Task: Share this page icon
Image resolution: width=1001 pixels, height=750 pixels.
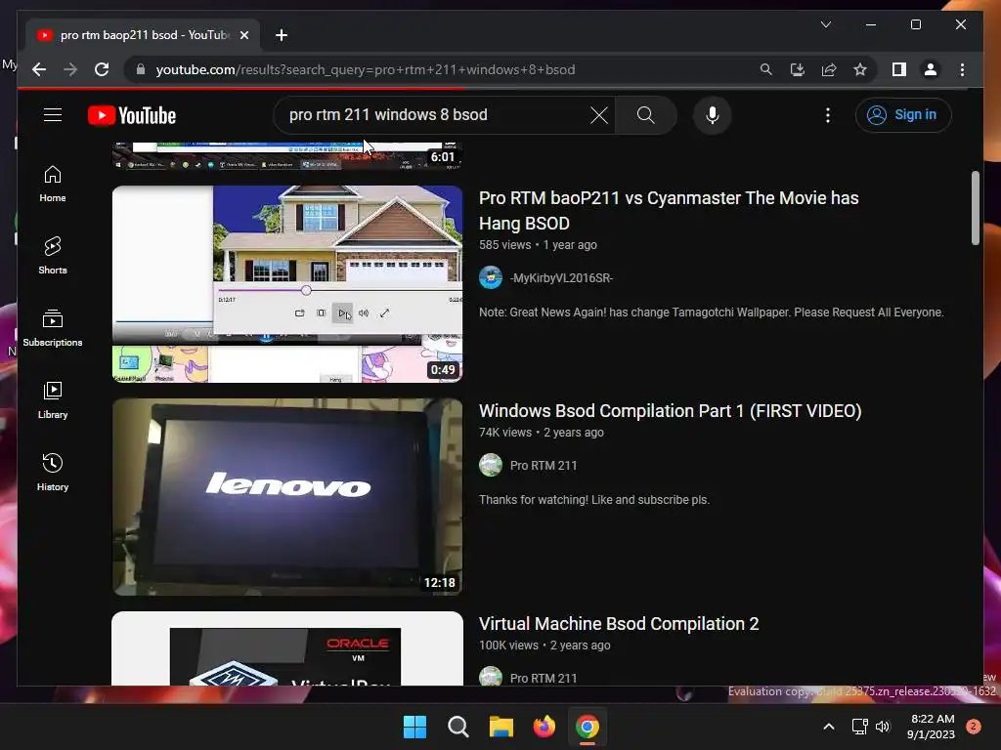Action: coord(829,69)
